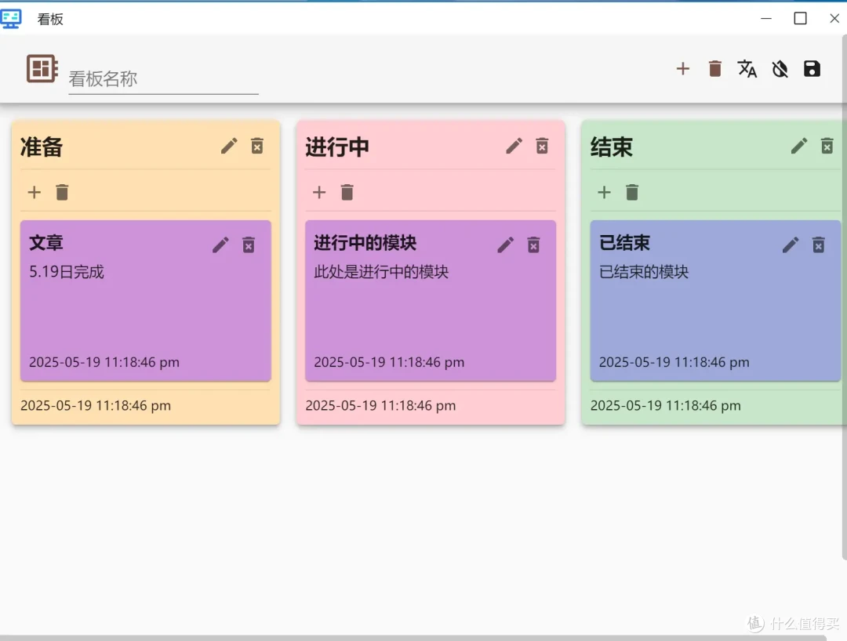Toggle the color-off theme icon
The image size is (847, 641).
pyautogui.click(x=780, y=68)
